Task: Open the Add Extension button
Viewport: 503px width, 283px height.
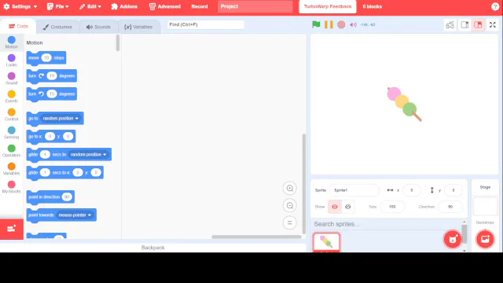Action: coord(12,229)
